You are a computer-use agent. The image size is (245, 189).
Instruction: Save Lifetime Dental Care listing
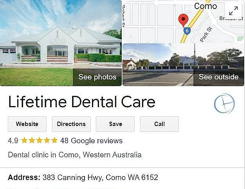[115, 124]
